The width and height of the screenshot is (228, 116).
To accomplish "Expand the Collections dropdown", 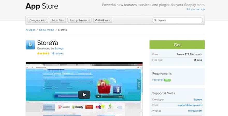I will tap(103, 20).
